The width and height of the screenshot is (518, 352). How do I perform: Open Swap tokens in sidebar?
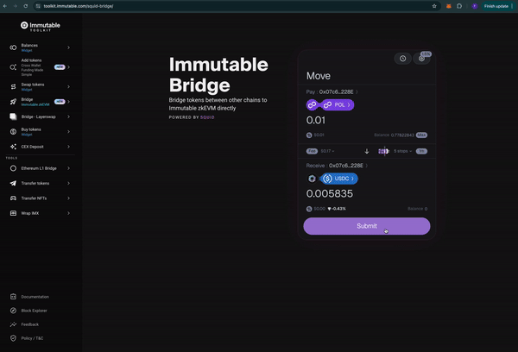(x=40, y=86)
